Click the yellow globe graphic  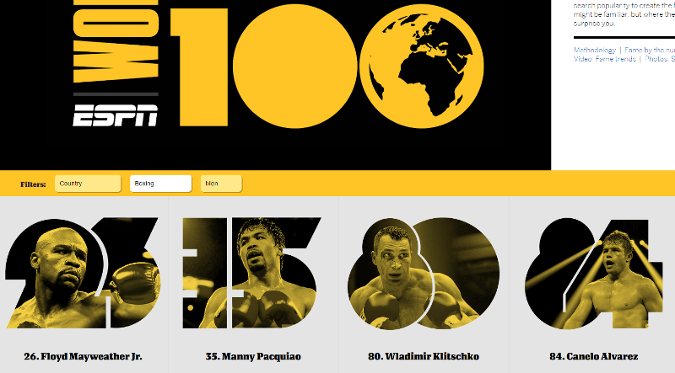tap(421, 67)
